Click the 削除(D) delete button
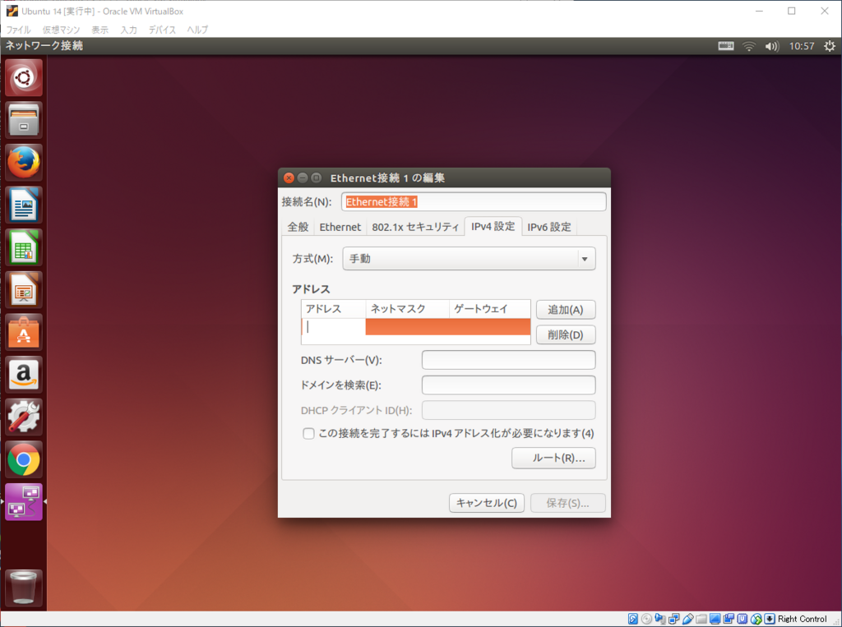The image size is (842, 627). [x=566, y=335]
